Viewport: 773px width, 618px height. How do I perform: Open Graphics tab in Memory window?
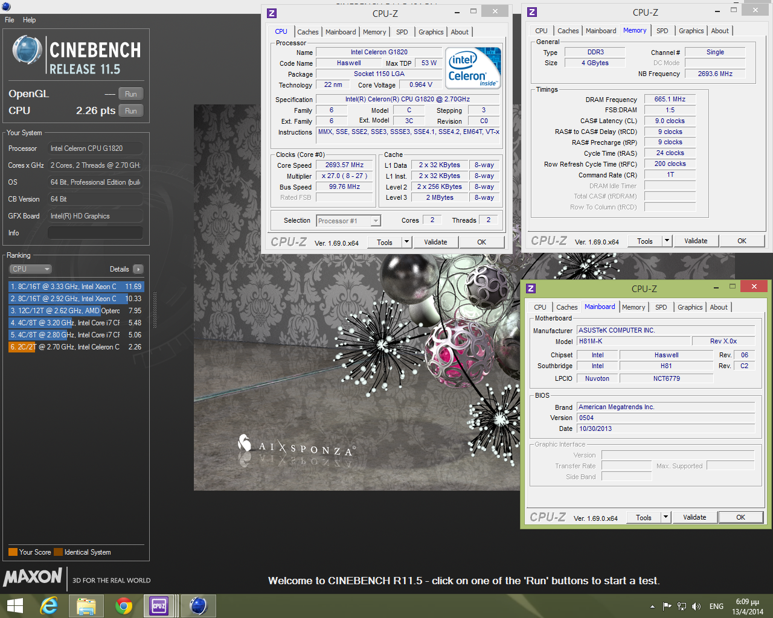(x=691, y=31)
